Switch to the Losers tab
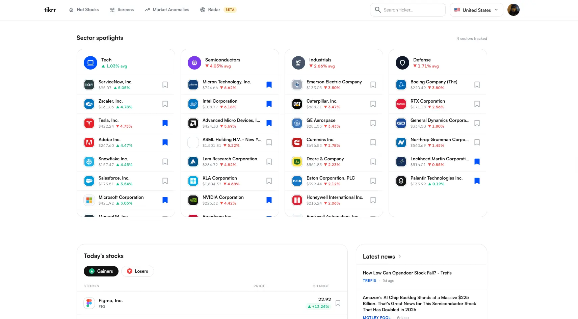578x319 pixels. [x=137, y=271]
